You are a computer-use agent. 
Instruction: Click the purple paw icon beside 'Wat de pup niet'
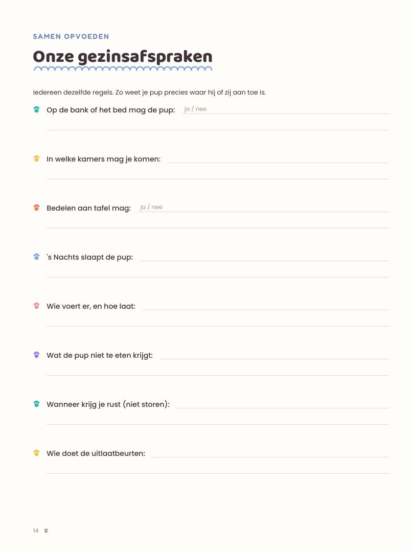click(36, 355)
